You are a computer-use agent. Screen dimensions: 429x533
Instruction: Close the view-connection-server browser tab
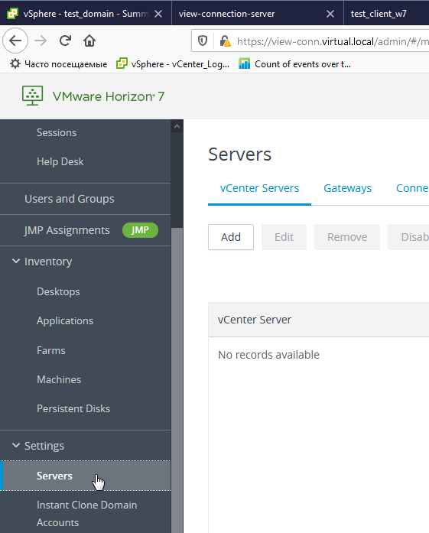click(330, 14)
